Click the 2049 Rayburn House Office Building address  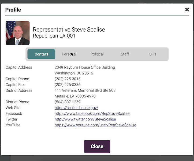point(85,67)
